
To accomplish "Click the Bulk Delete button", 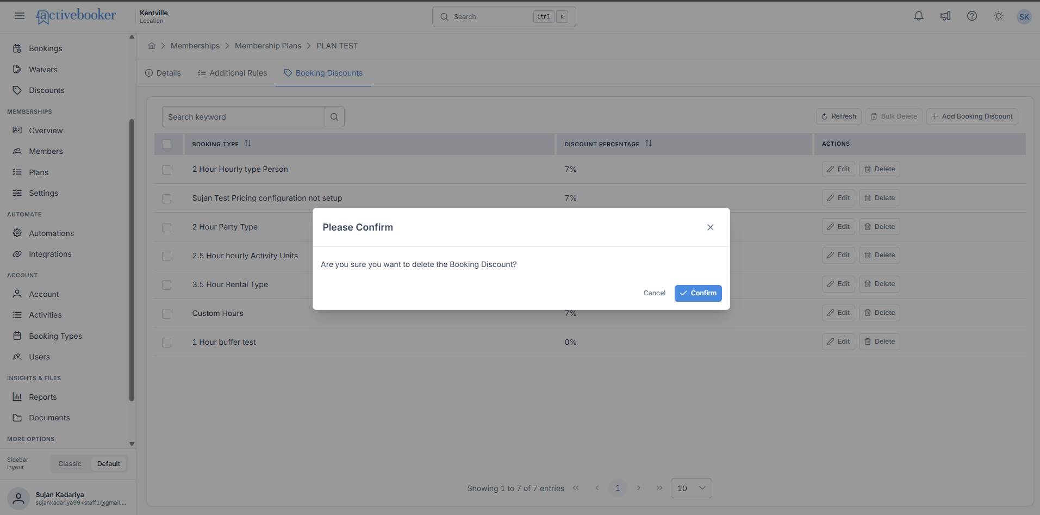I will pyautogui.click(x=894, y=116).
